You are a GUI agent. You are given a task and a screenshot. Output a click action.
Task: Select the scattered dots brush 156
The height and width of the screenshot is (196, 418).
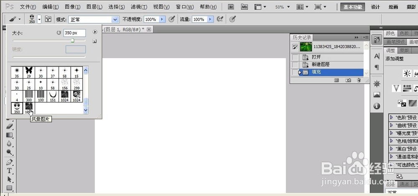[65, 84]
